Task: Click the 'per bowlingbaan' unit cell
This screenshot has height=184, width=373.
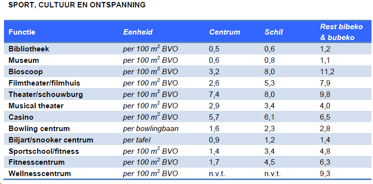Action: point(151,129)
